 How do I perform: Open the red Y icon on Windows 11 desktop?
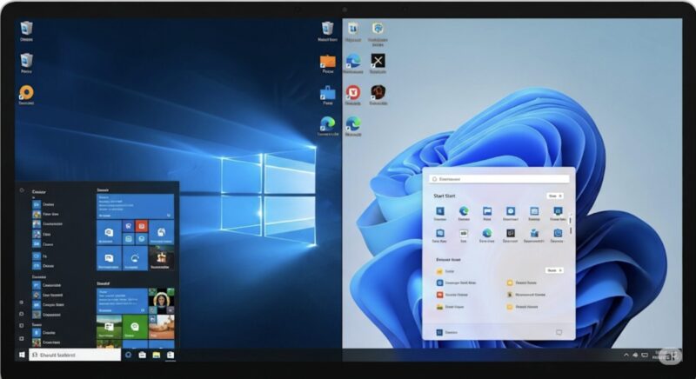pos(353,92)
